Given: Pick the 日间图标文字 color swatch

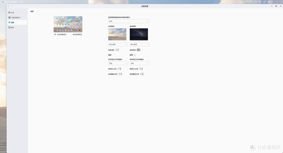Looking at the screenshot, I should point(120,74).
